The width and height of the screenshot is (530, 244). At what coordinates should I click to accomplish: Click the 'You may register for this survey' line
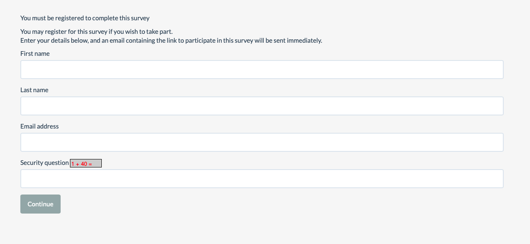point(97,32)
